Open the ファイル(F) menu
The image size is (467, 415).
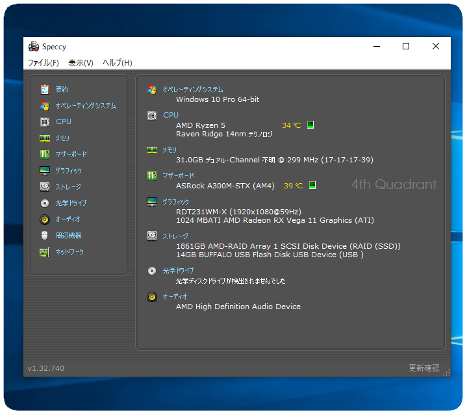pyautogui.click(x=43, y=63)
